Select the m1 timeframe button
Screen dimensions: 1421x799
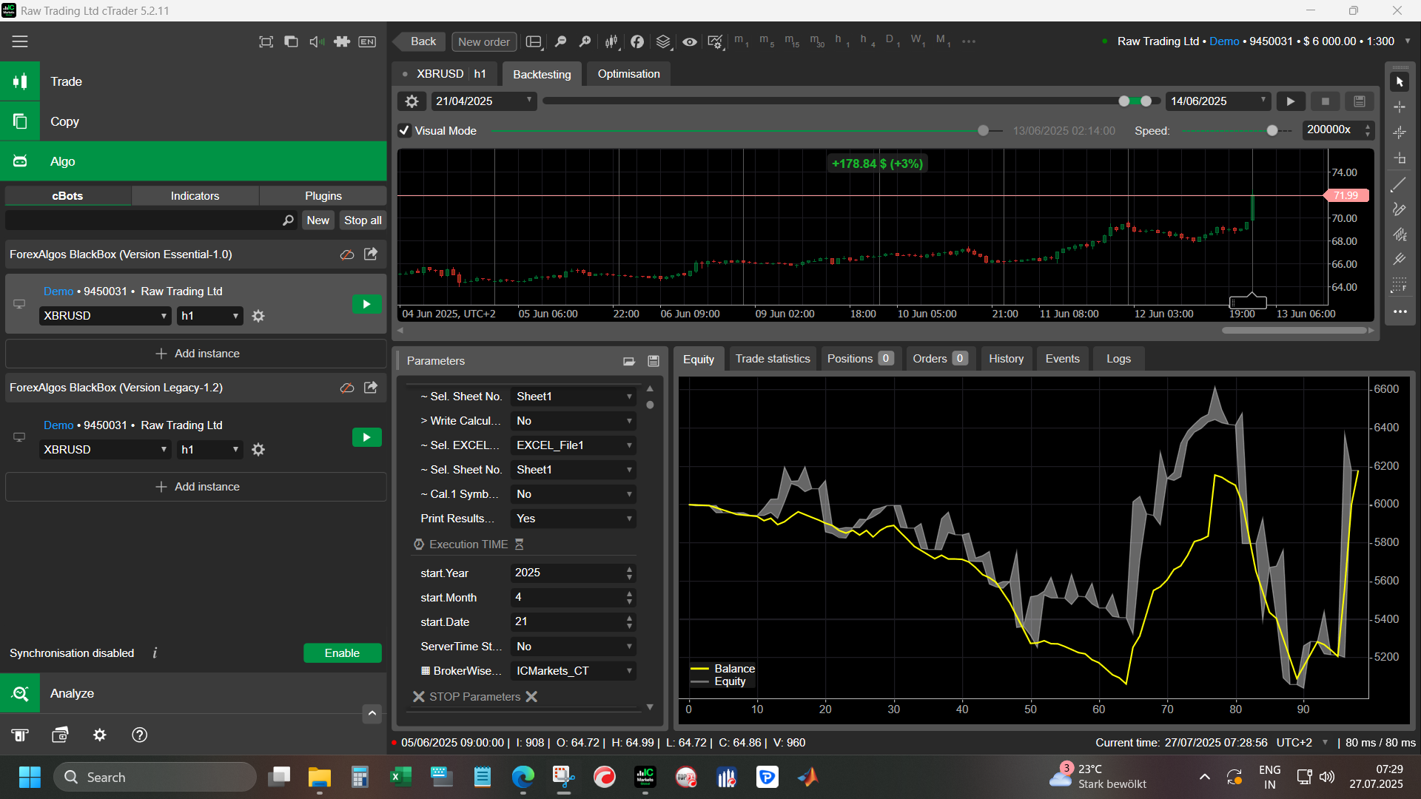(x=741, y=41)
